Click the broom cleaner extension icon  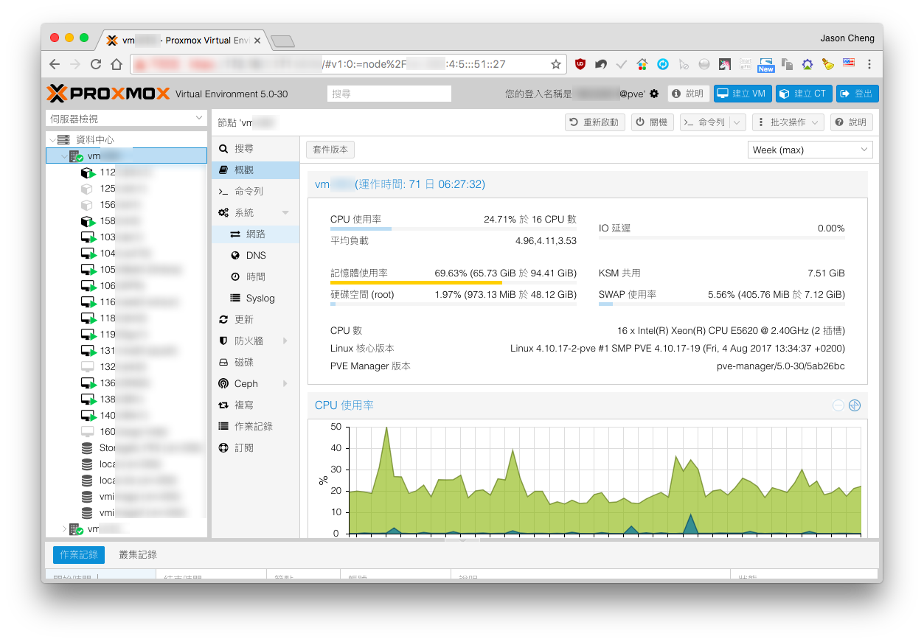tap(828, 64)
